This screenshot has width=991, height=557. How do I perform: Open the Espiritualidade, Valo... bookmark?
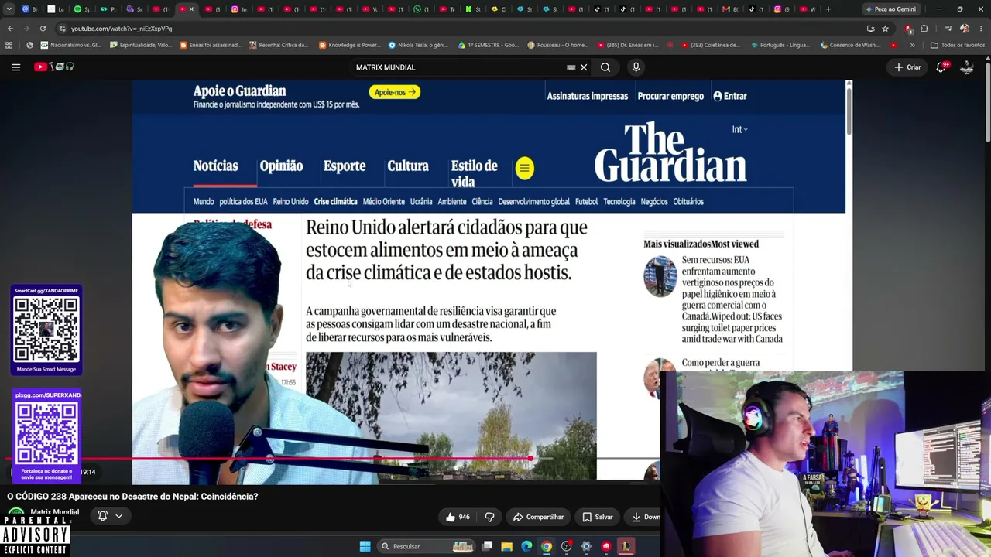point(141,45)
